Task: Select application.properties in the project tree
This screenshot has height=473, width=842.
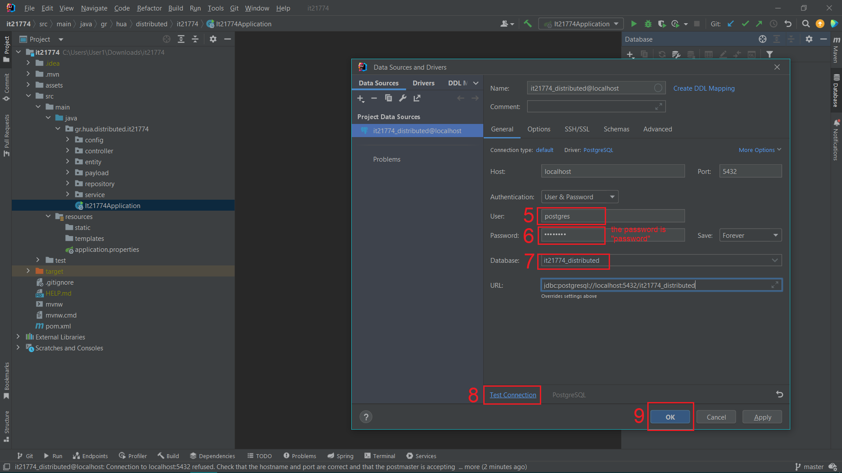Action: click(107, 249)
